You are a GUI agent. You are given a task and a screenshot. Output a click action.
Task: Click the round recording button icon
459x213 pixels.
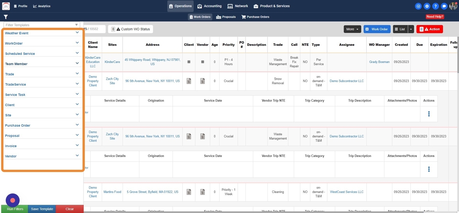pyautogui.click(x=13, y=200)
